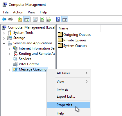Select the Private Queues list text
This screenshot has width=122, height=116.
click(75, 40)
